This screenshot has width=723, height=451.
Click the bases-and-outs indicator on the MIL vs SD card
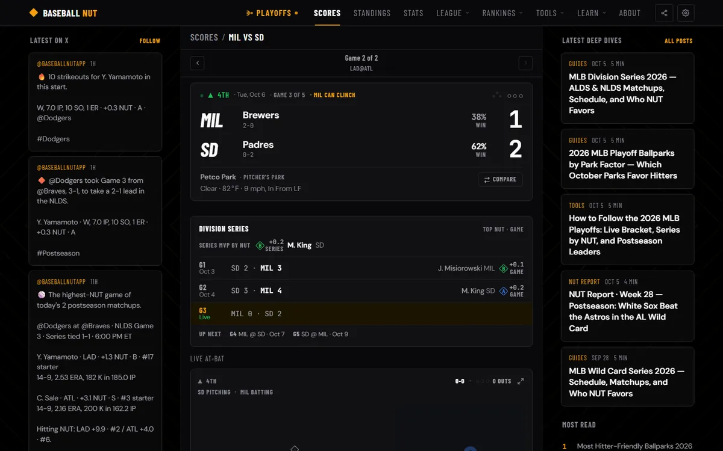[508, 96]
